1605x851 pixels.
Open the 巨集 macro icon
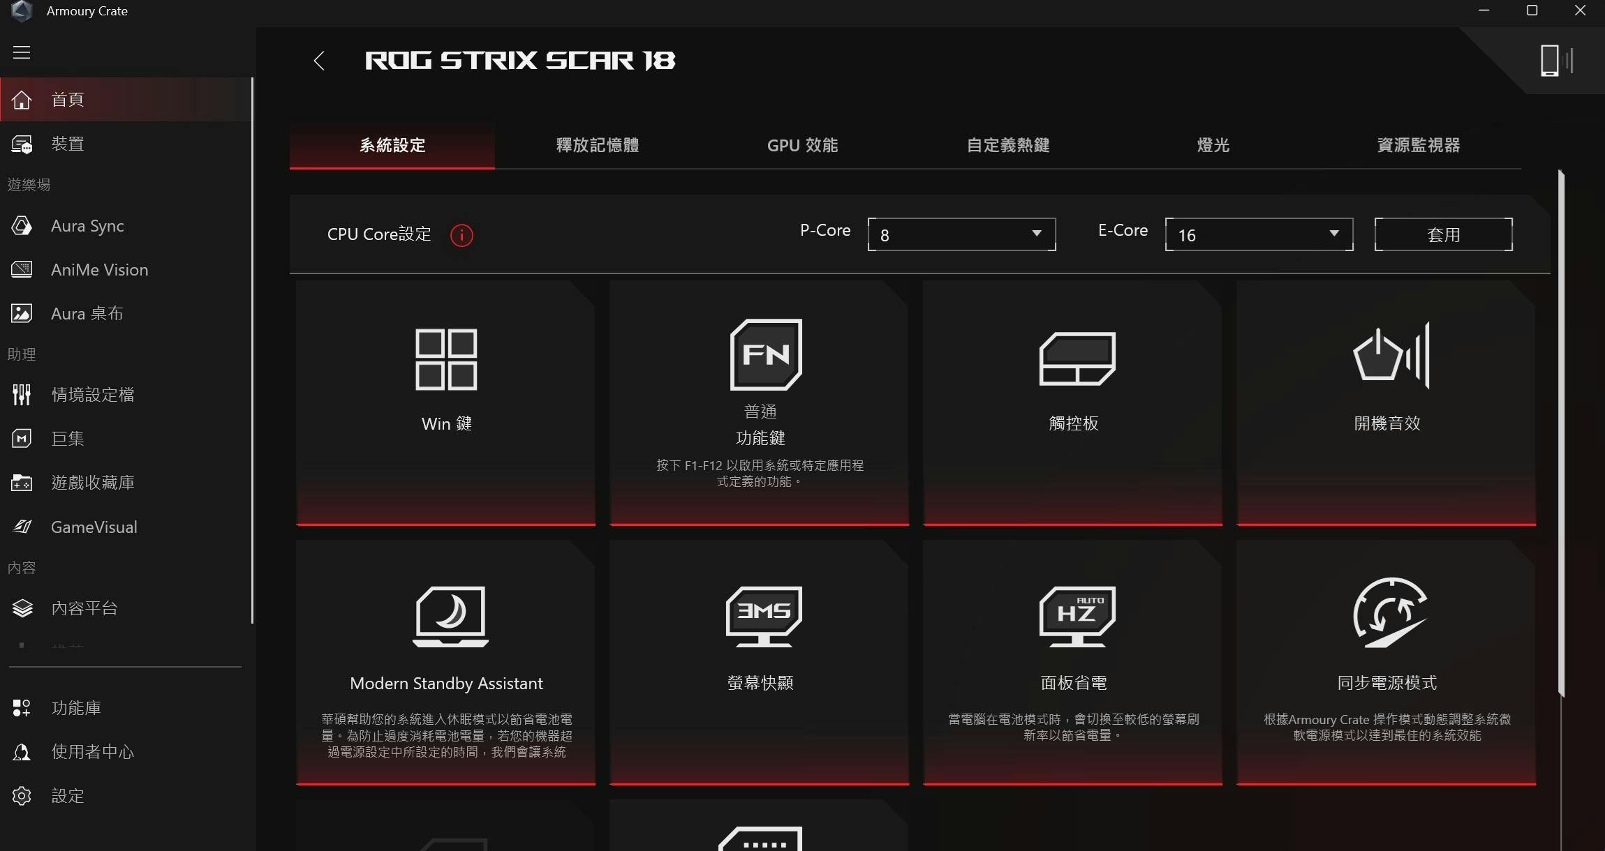[22, 439]
